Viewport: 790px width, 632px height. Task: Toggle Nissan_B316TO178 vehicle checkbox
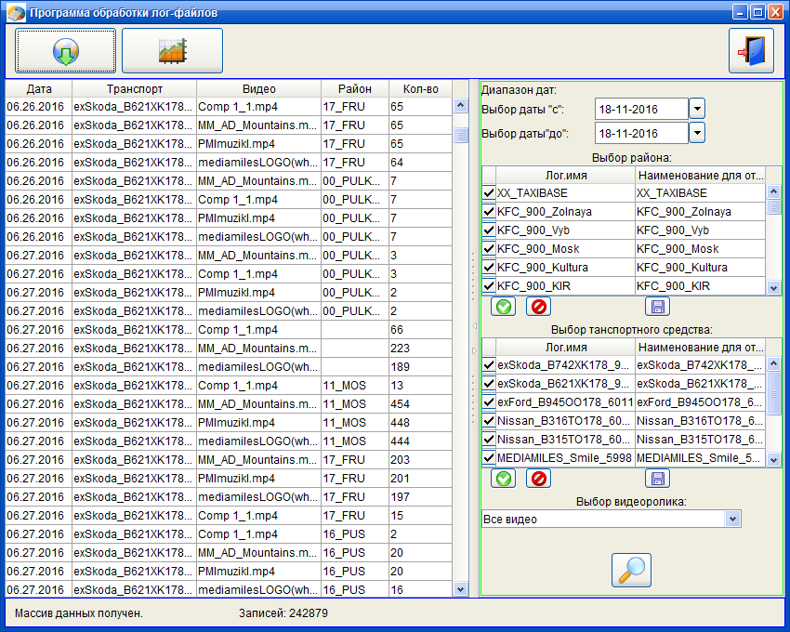[x=488, y=421]
